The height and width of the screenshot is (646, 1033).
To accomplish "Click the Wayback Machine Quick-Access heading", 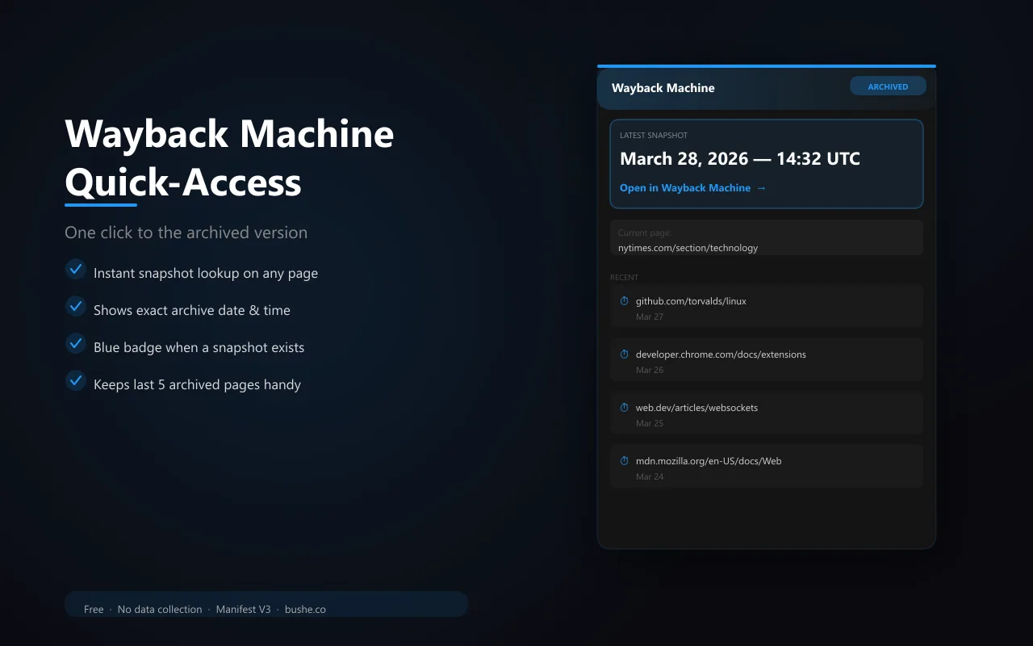I will pyautogui.click(x=229, y=157).
